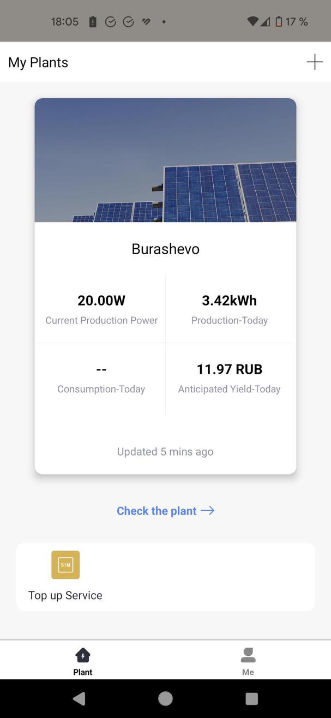
Task: Open the Burashevo solar panel photo
Action: pyautogui.click(x=165, y=160)
